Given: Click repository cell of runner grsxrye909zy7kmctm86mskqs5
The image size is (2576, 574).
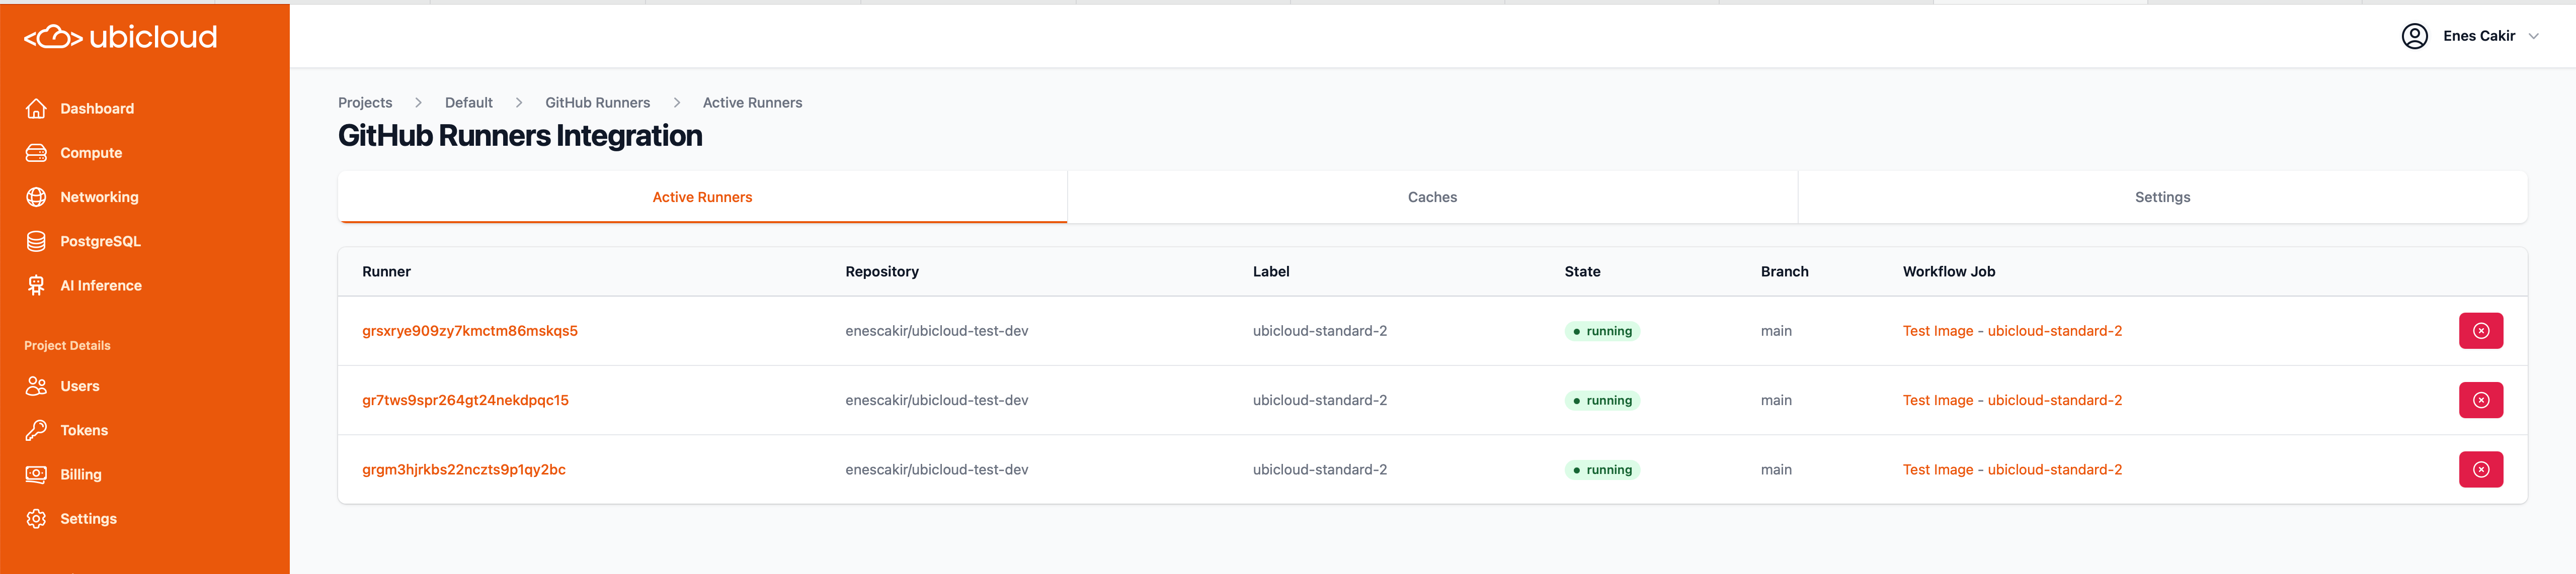Looking at the screenshot, I should (936, 330).
